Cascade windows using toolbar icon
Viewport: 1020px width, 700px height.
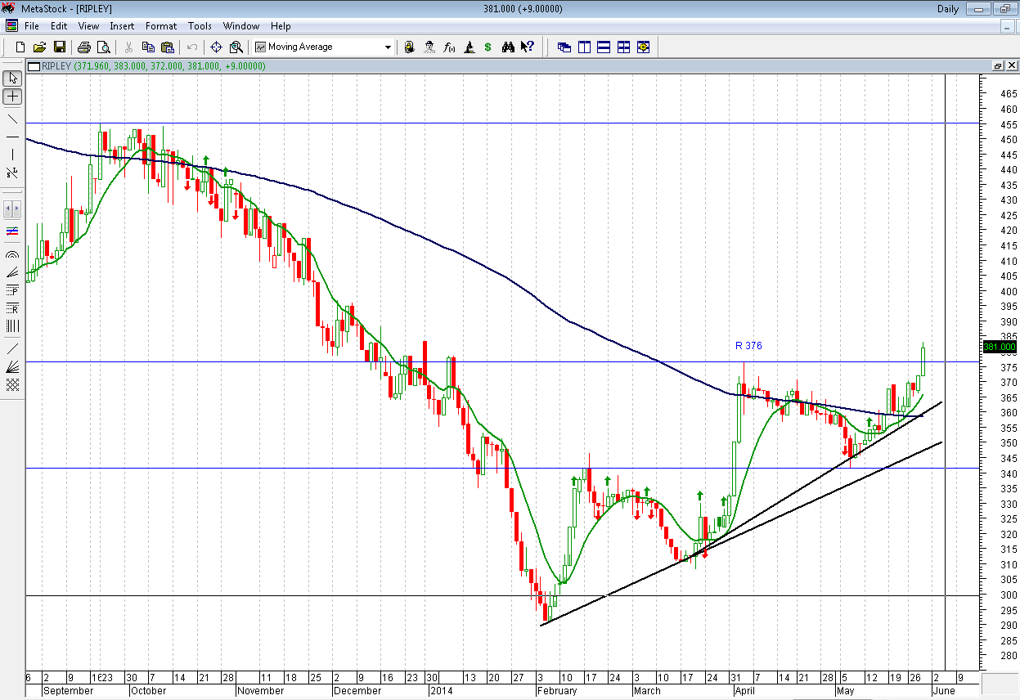pos(564,47)
